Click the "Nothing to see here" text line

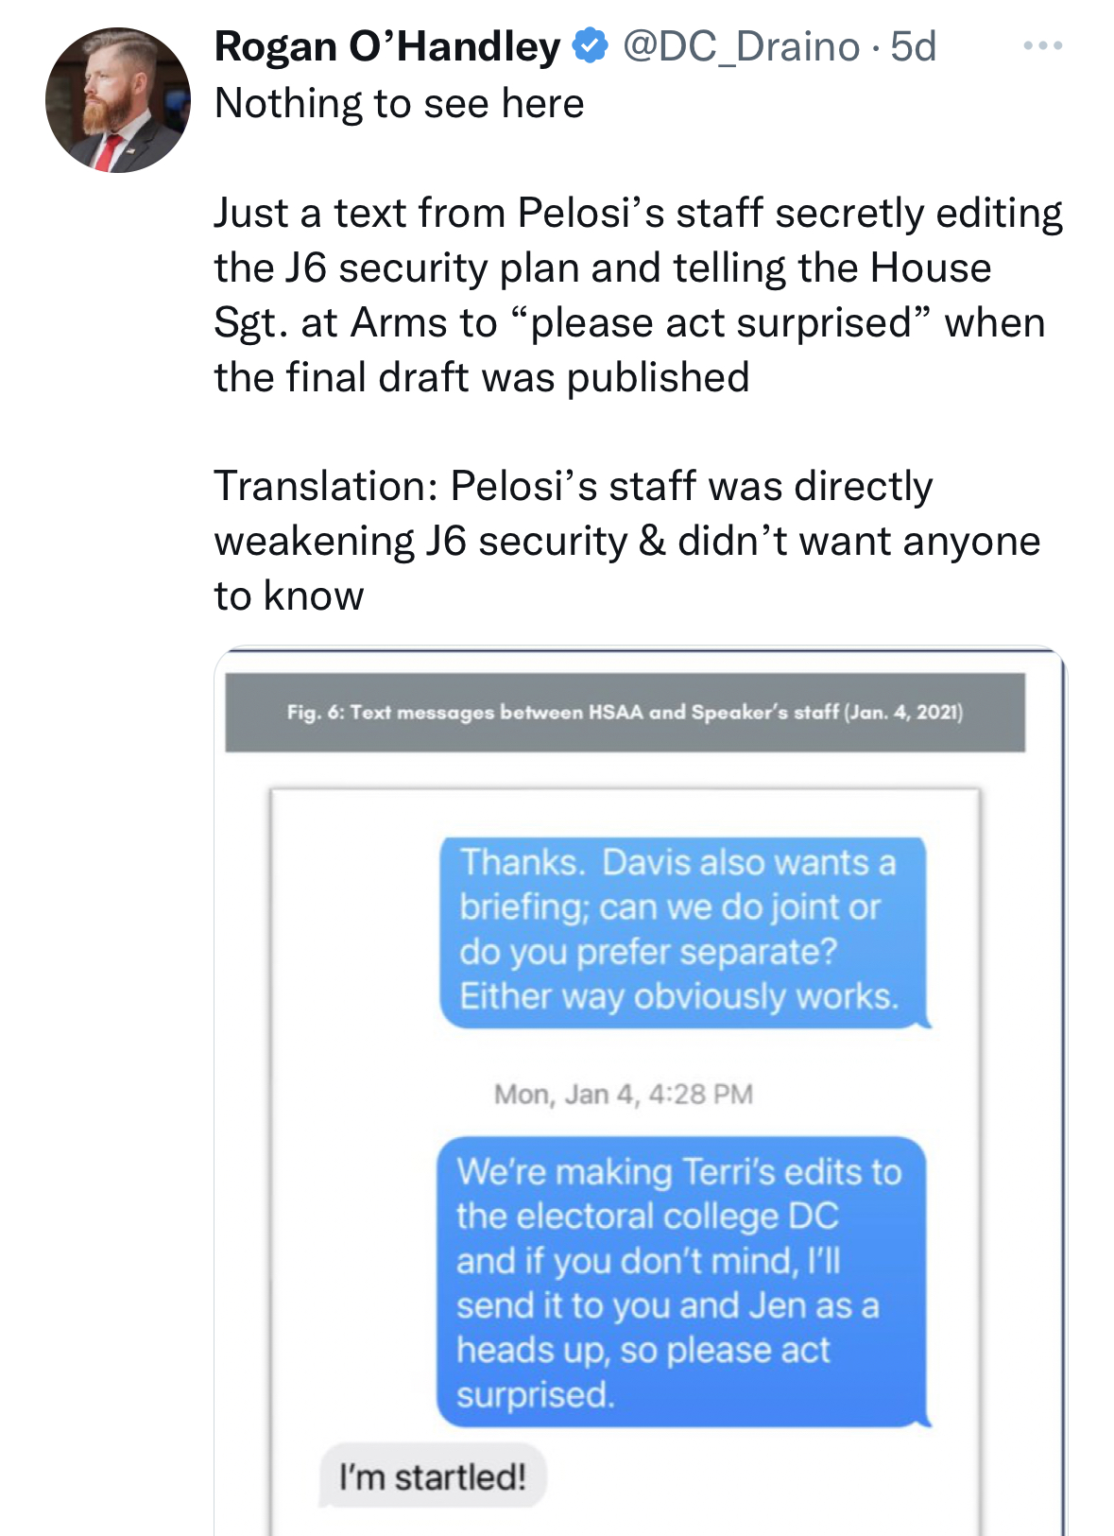click(399, 103)
